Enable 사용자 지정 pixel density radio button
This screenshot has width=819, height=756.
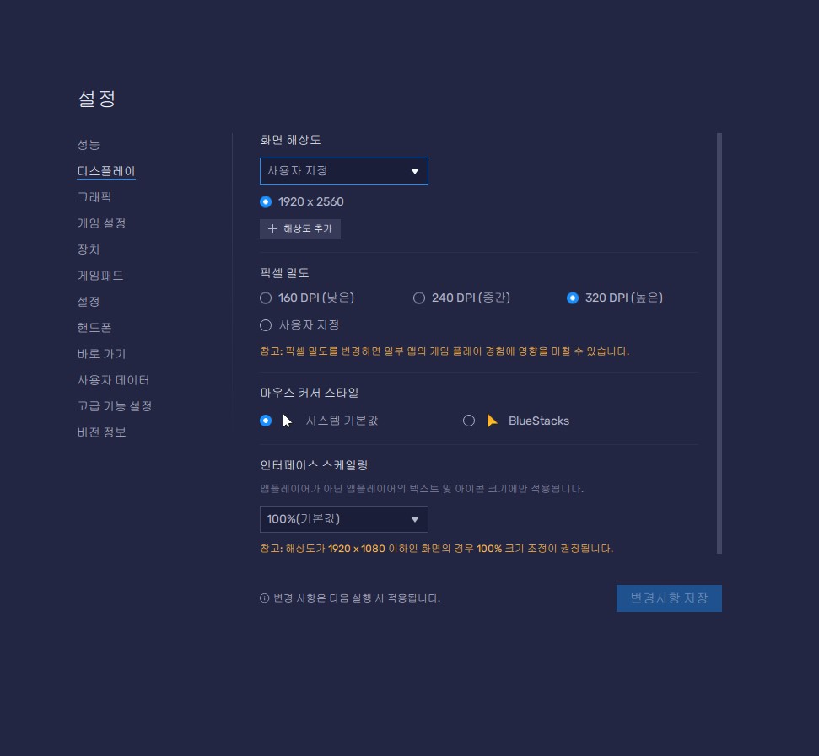(266, 324)
